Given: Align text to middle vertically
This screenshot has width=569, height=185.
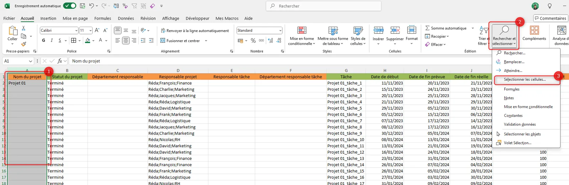Looking at the screenshot, I should [x=126, y=31].
